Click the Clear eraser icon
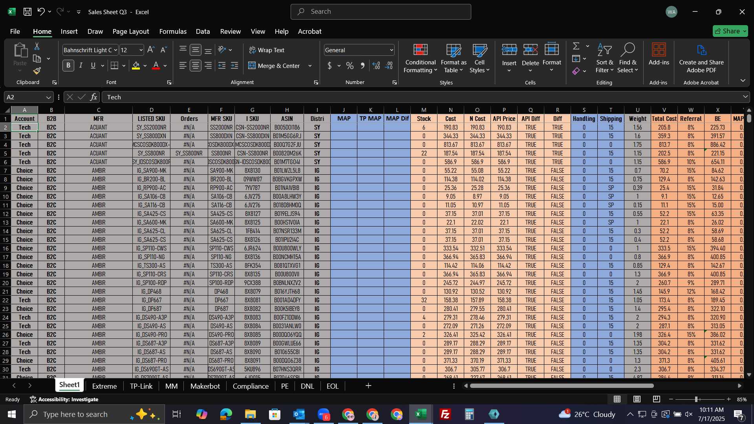The width and height of the screenshot is (754, 424). tap(576, 71)
